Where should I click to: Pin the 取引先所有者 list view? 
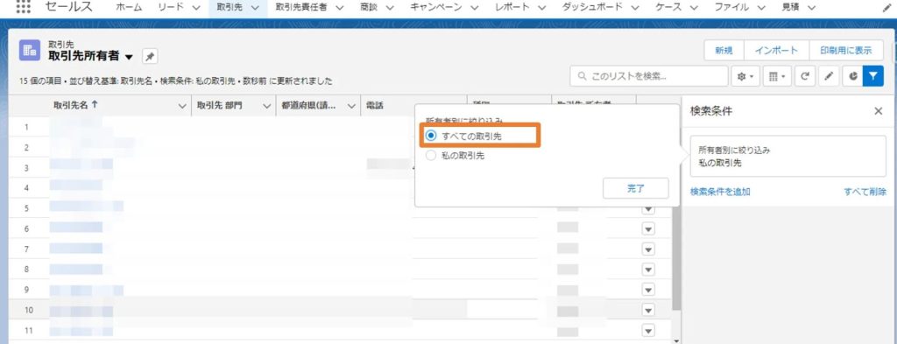[x=150, y=57]
